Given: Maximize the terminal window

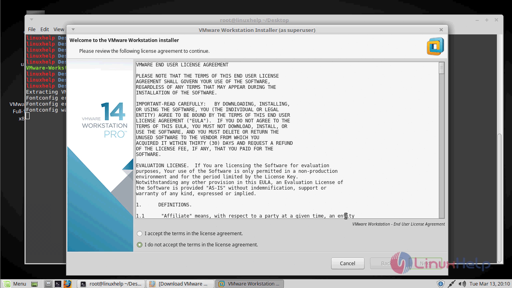Looking at the screenshot, I should (487, 20).
